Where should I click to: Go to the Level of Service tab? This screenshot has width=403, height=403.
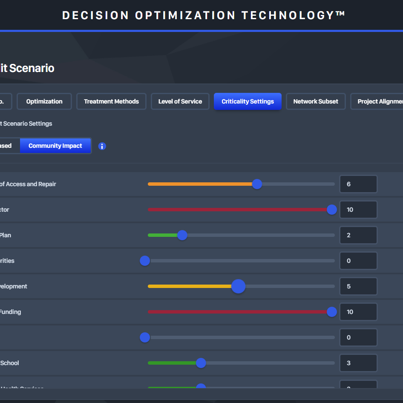pos(180,101)
